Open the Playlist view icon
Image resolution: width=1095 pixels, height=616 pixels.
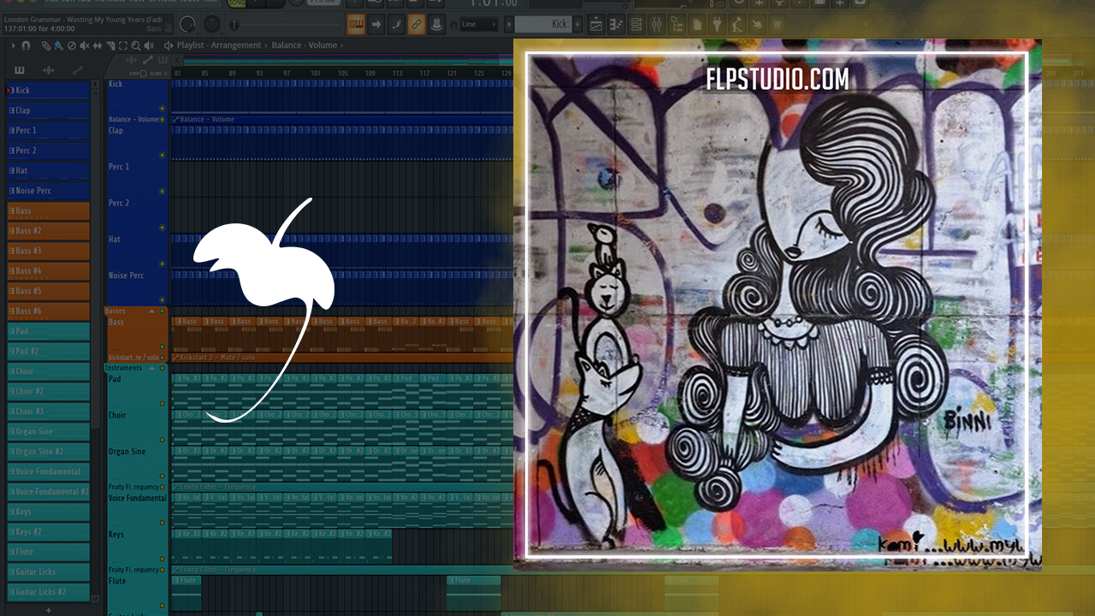click(x=595, y=24)
